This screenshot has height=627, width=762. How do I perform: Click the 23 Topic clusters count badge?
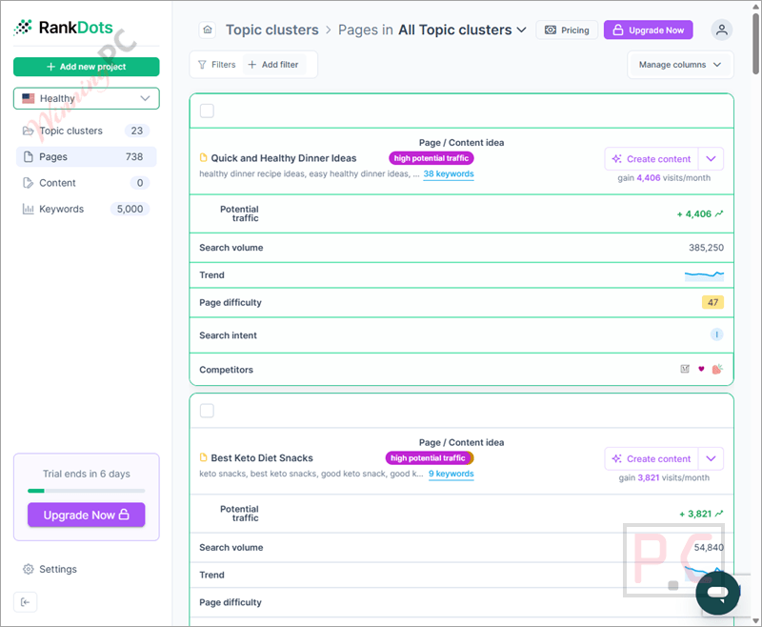pos(137,131)
